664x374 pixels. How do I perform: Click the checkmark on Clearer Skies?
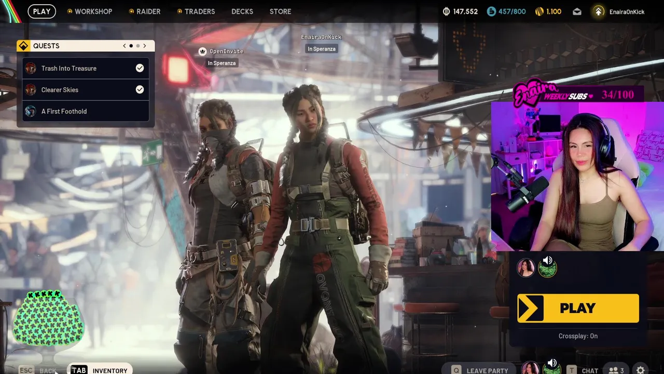pyautogui.click(x=140, y=89)
